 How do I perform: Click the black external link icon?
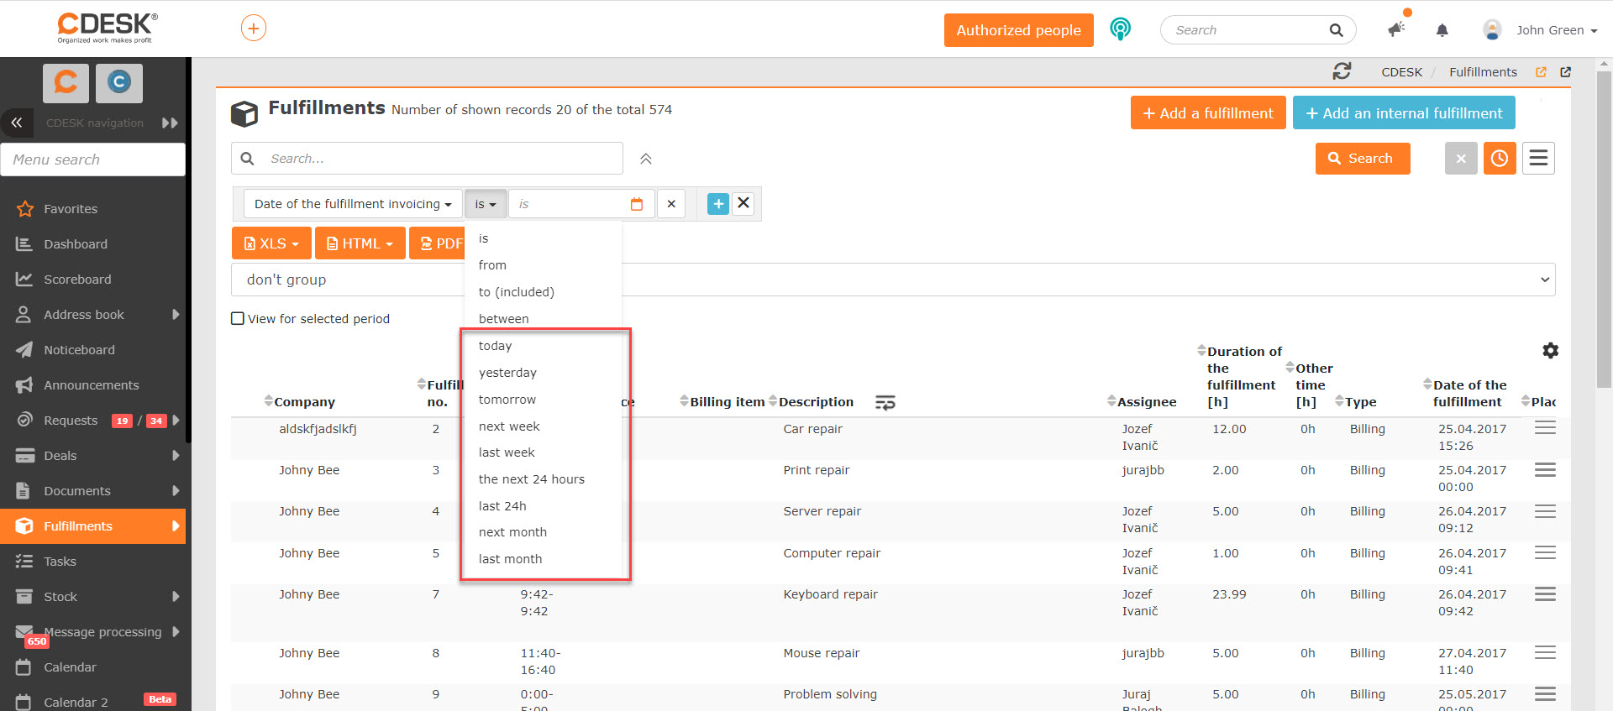pyautogui.click(x=1565, y=72)
